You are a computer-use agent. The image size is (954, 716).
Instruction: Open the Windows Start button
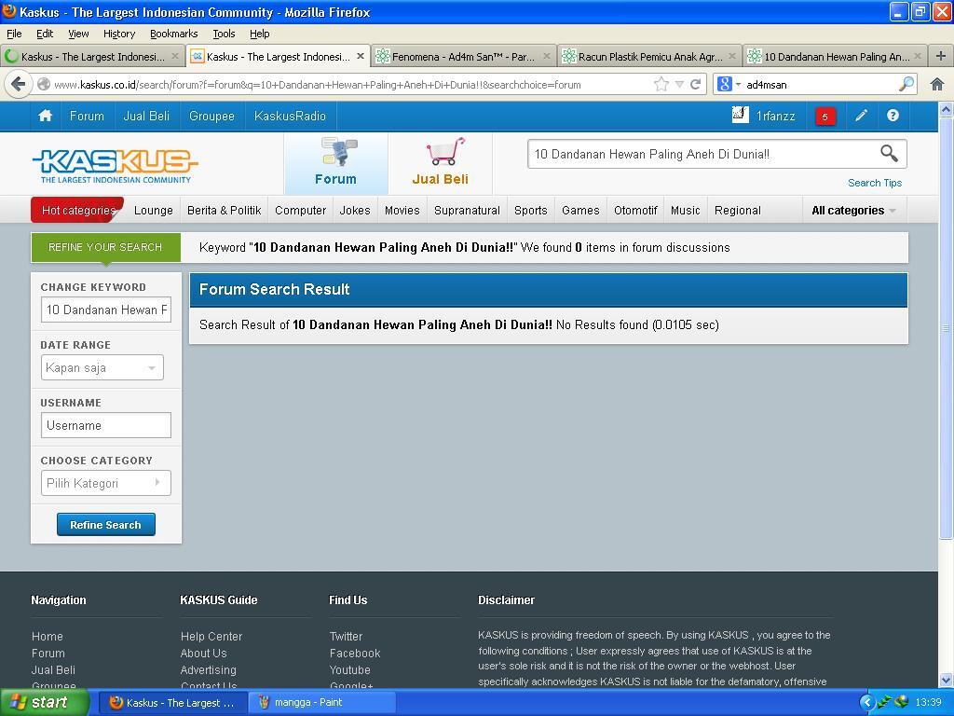[x=45, y=703]
